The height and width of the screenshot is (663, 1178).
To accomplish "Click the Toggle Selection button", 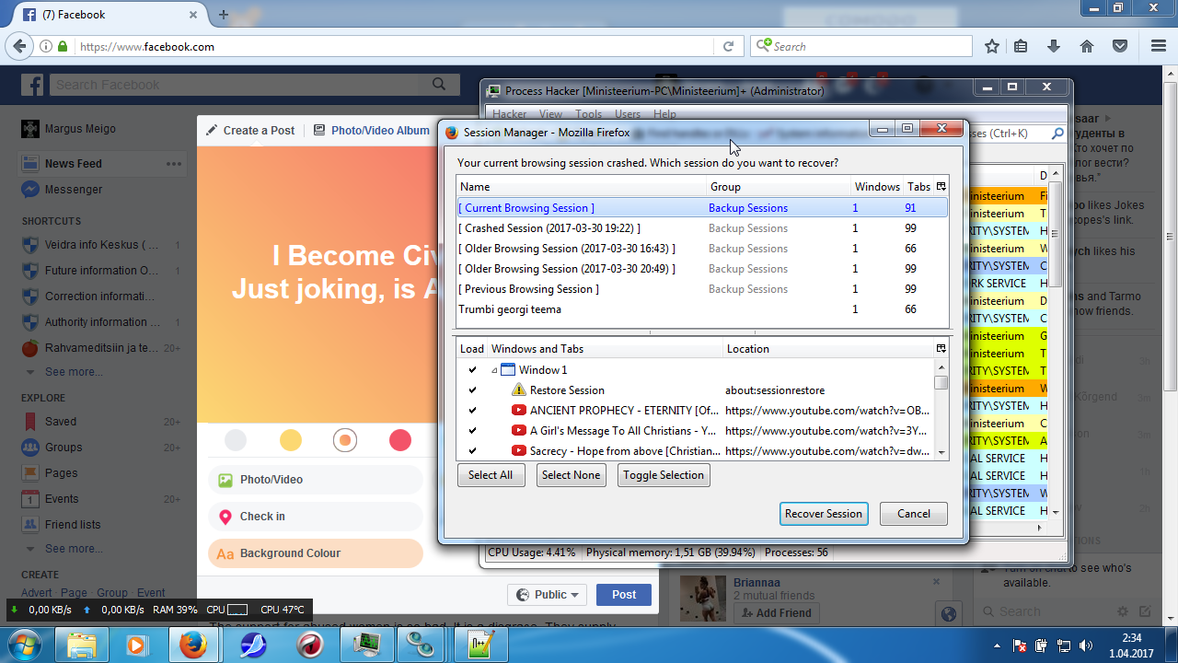I will (x=664, y=475).
